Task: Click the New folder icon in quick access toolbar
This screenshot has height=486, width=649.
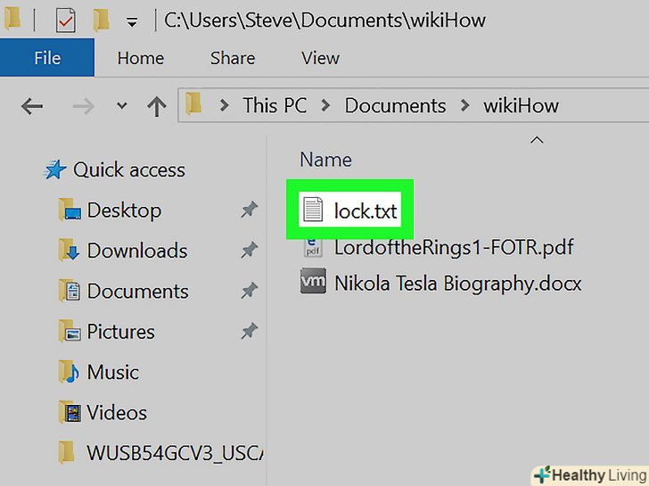Action: click(x=101, y=20)
